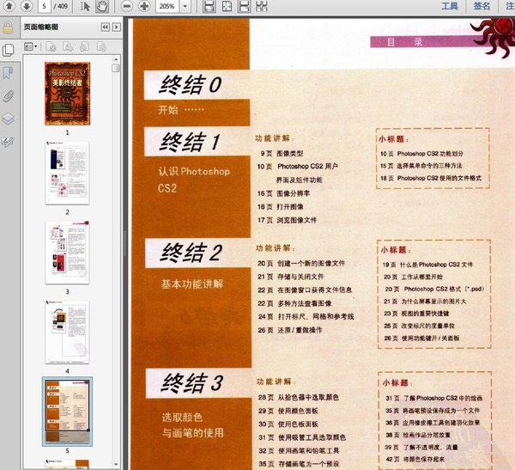Collapse the 页面缩略图 panel with double-arrow
The image size is (515, 470).
click(105, 27)
